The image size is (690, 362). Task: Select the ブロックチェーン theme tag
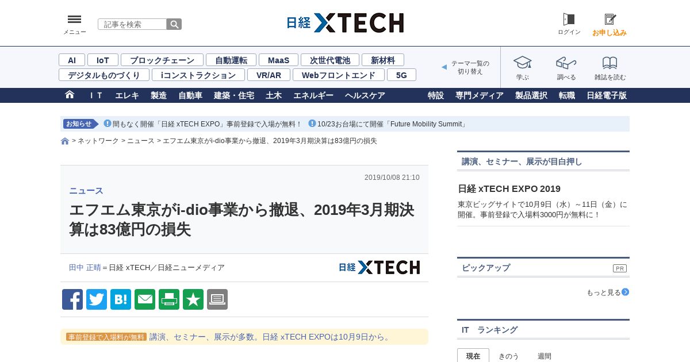pos(162,60)
